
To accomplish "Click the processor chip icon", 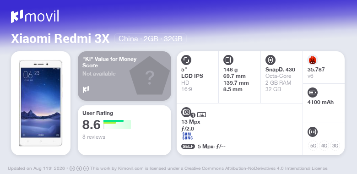I will (x=270, y=60).
